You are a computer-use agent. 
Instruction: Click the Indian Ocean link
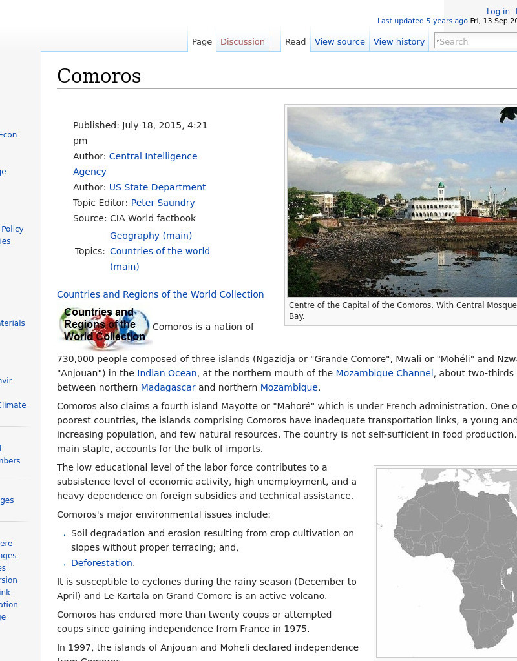coord(167,372)
